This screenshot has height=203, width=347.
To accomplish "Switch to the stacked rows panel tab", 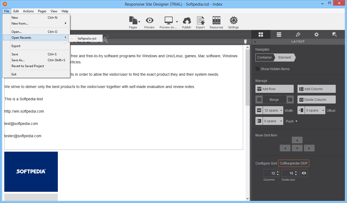I will click(x=279, y=35).
